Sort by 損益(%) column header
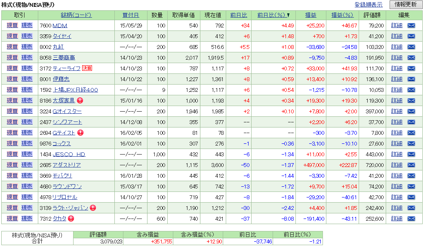 coord(342,15)
